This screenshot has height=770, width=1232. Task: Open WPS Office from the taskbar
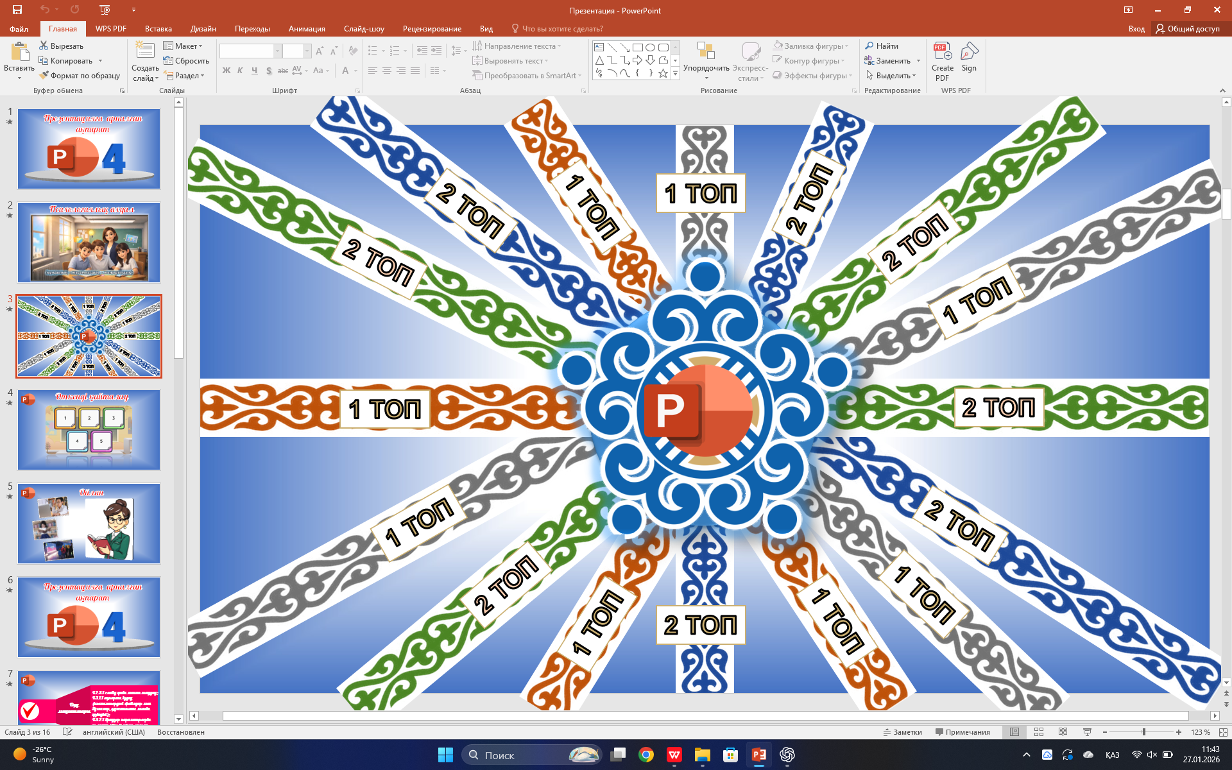click(x=674, y=755)
